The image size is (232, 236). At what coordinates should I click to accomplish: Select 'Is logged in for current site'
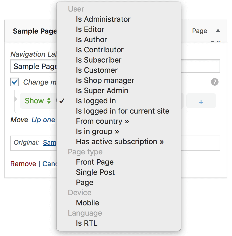point(122,111)
